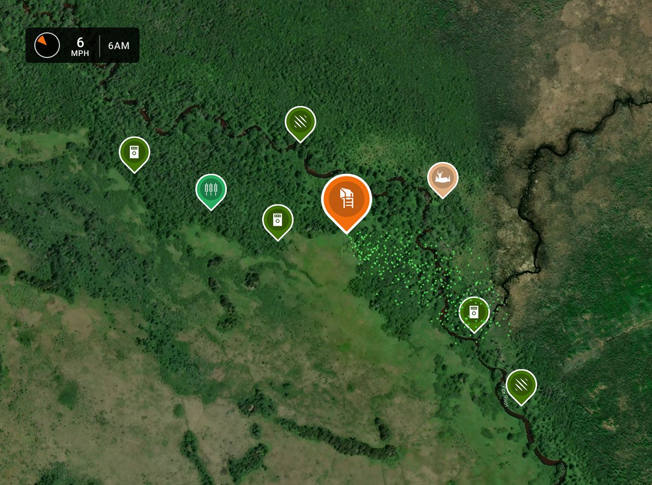The height and width of the screenshot is (485, 652).
Task: Select the 6AM time label
Action: coord(119,46)
